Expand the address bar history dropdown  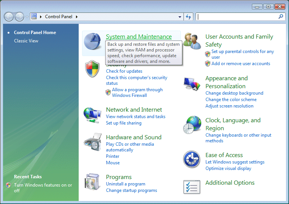click(180, 17)
